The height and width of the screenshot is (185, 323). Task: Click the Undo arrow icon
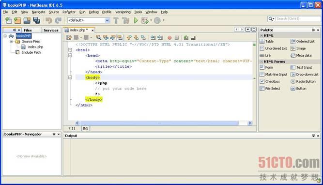pyautogui.click(x=49, y=20)
